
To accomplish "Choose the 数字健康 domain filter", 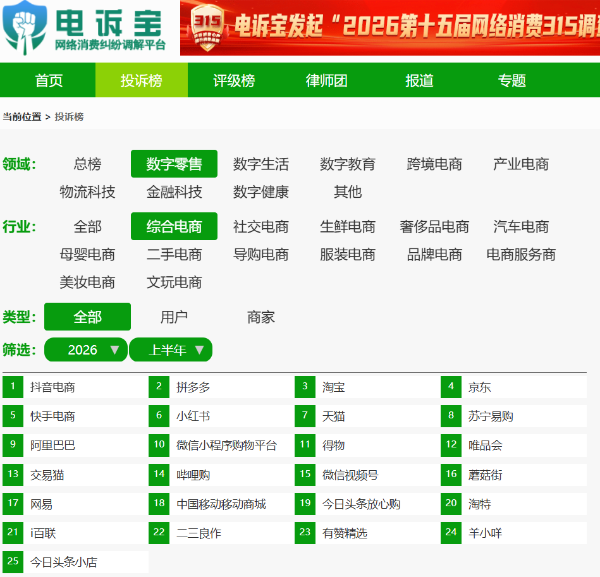I will pos(261,192).
